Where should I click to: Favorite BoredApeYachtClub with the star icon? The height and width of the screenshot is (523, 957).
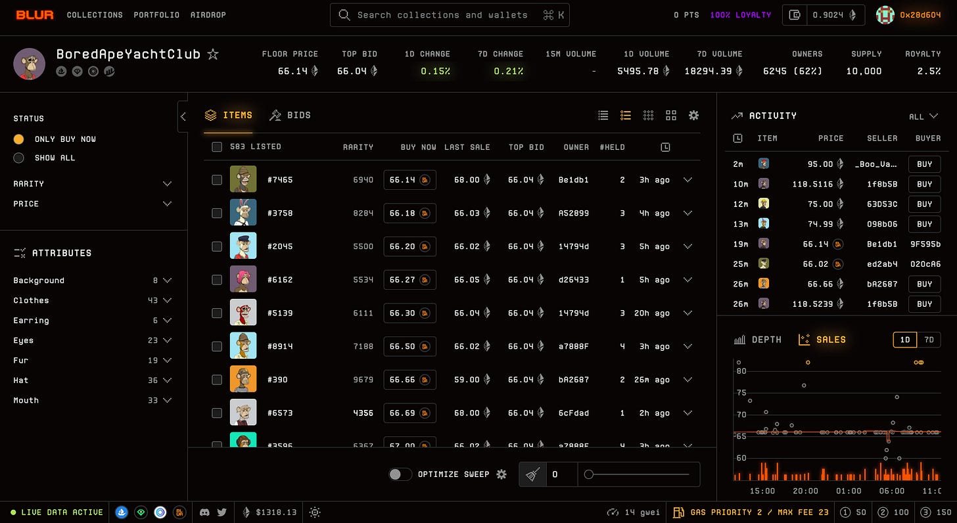tap(213, 55)
